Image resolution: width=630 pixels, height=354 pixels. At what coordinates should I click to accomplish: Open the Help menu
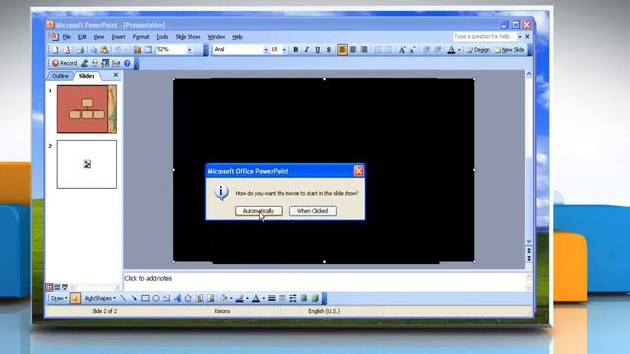(x=238, y=37)
